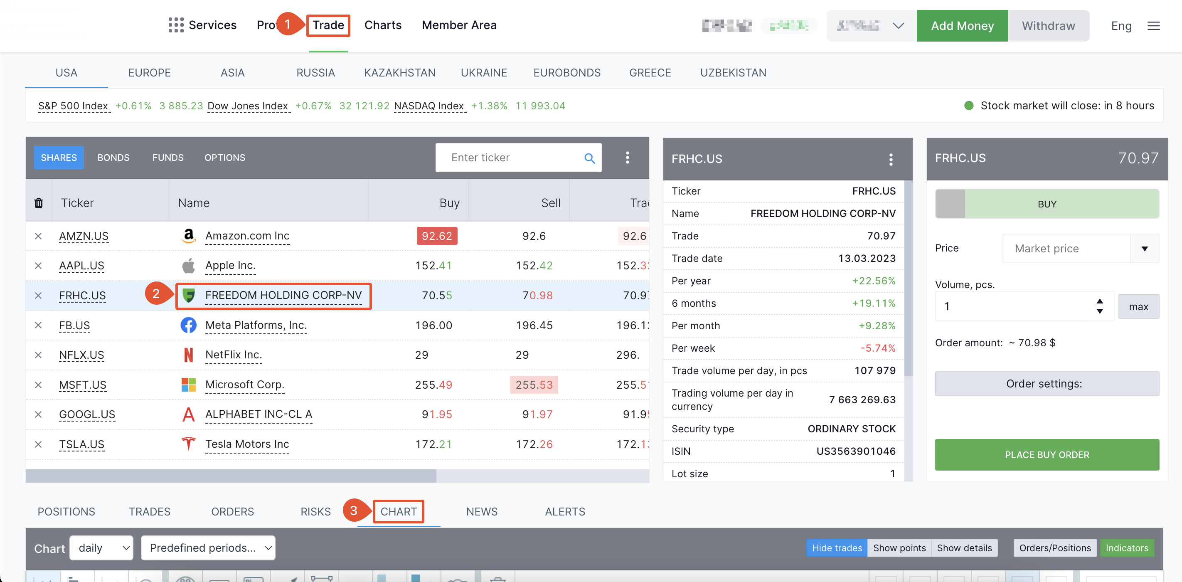
Task: Click the Add Money button
Action: coord(962,26)
